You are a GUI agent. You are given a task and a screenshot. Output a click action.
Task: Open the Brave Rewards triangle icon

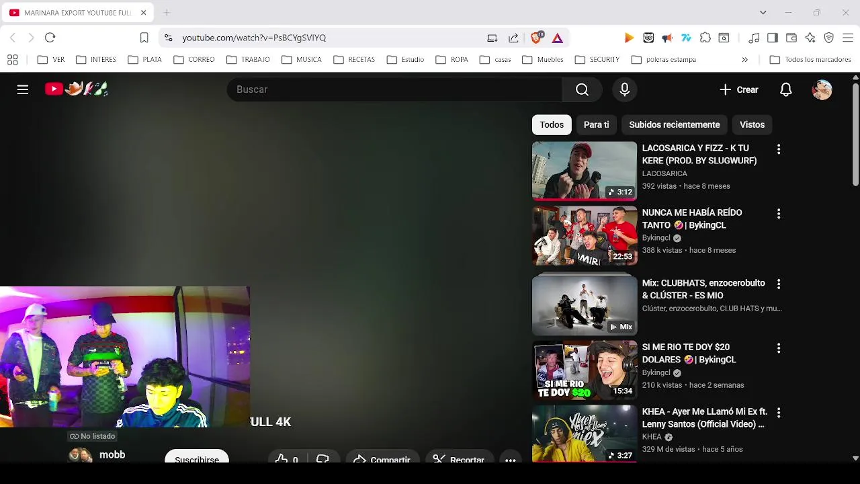[x=558, y=38]
